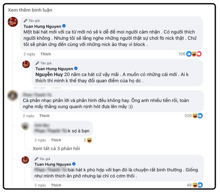Click verified badge on first Tuan Hung Nguyen comment
Screen dimensions: 220x194
click(64, 26)
